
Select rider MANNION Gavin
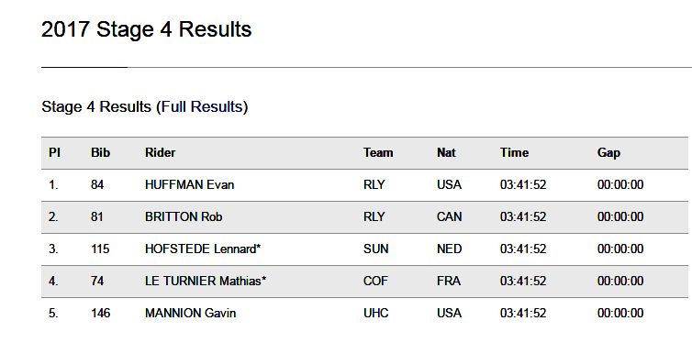190,313
